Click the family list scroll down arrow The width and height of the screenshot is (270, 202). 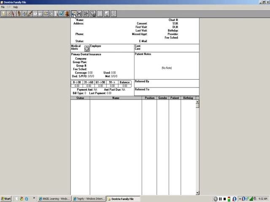coord(197,193)
